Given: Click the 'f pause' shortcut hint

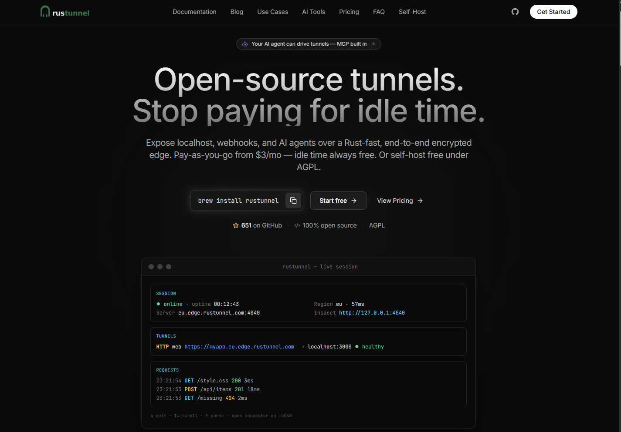Looking at the screenshot, I should pyautogui.click(x=214, y=416).
